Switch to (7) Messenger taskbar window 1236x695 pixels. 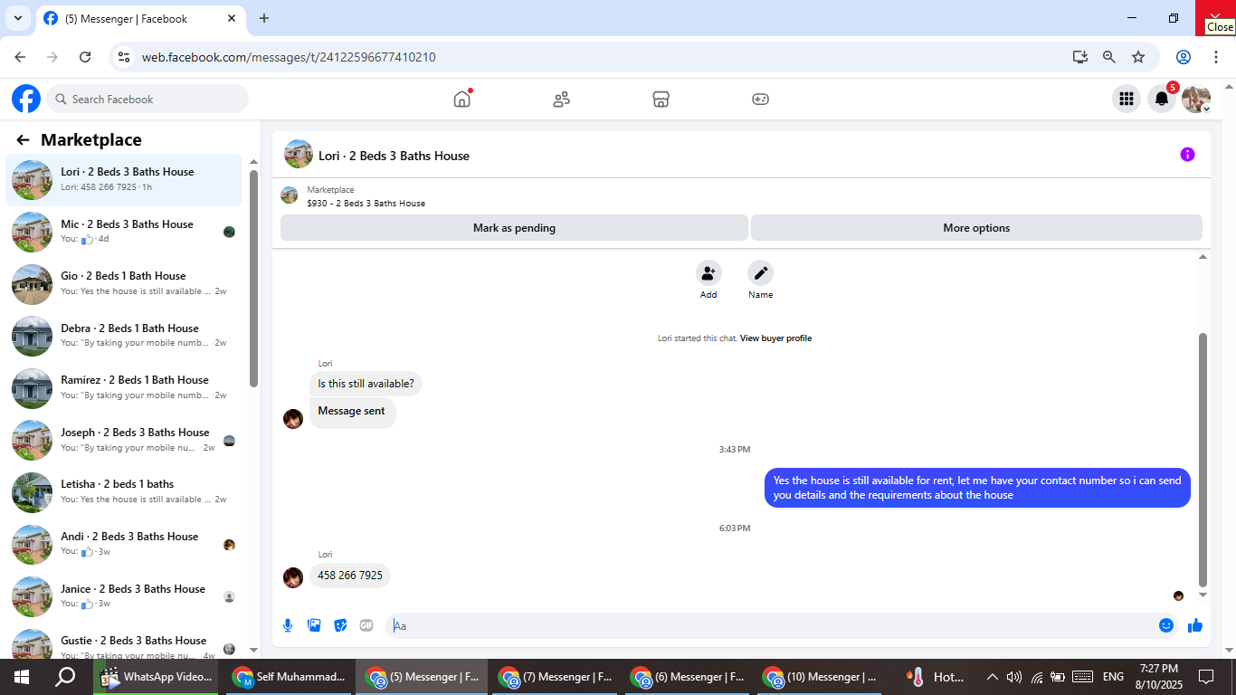555,677
